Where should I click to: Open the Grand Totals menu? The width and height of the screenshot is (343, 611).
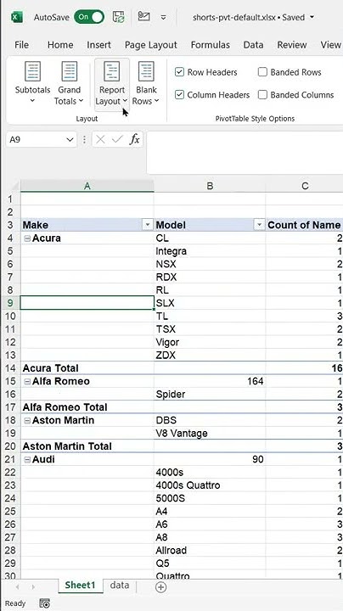pyautogui.click(x=69, y=82)
